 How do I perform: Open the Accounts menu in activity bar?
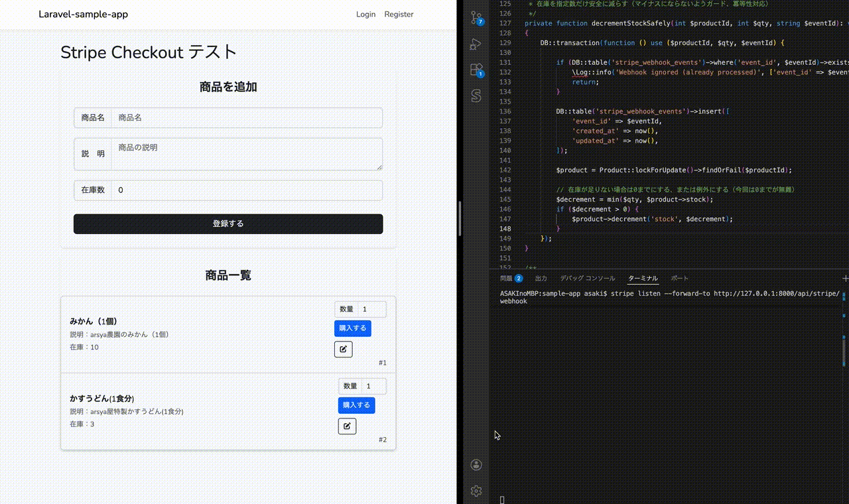click(x=476, y=465)
